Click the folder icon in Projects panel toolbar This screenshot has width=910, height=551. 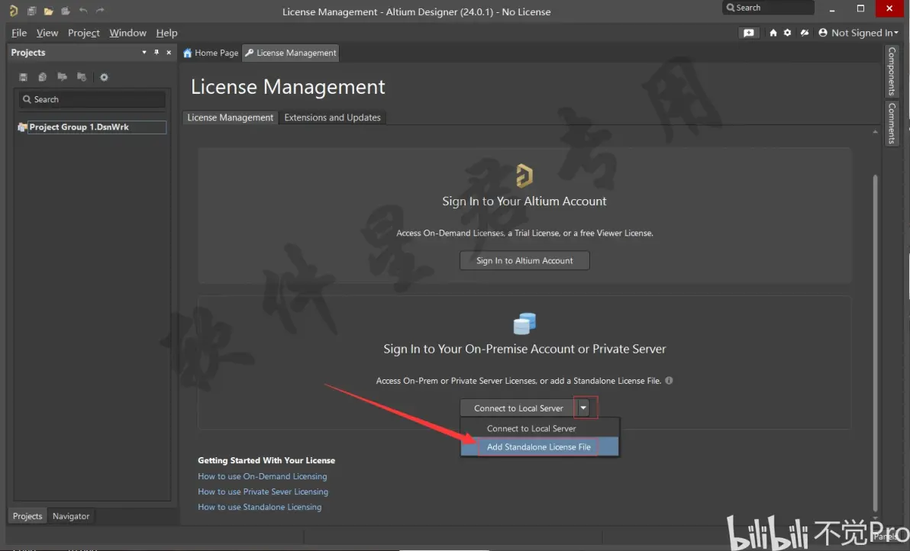tap(62, 77)
